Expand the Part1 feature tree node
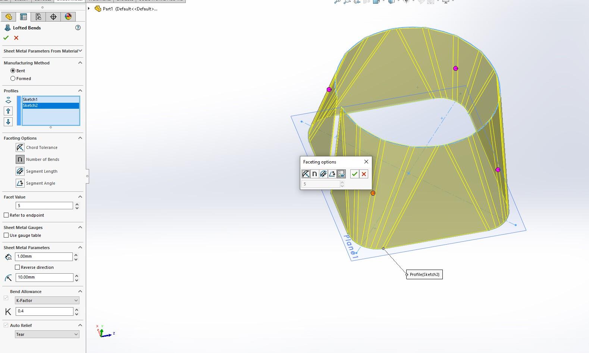Screen dimensions: 589x353 click(x=89, y=9)
